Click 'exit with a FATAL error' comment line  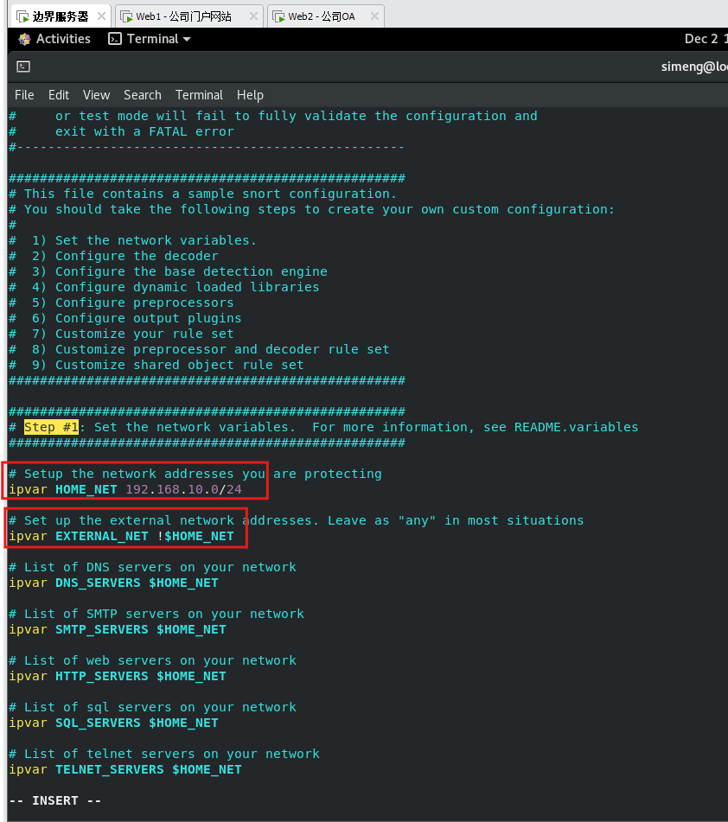point(144,131)
